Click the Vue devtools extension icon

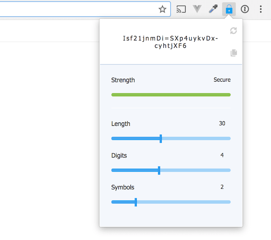click(x=197, y=9)
